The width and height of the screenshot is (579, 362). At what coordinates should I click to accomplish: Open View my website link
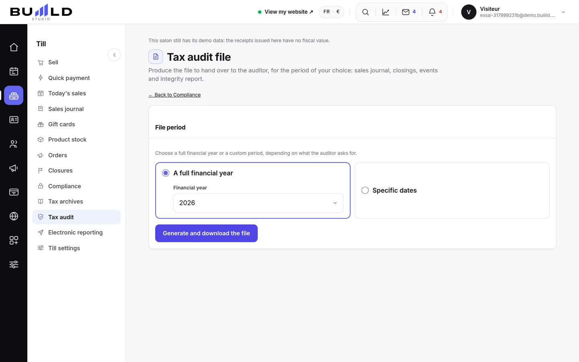[x=285, y=12]
